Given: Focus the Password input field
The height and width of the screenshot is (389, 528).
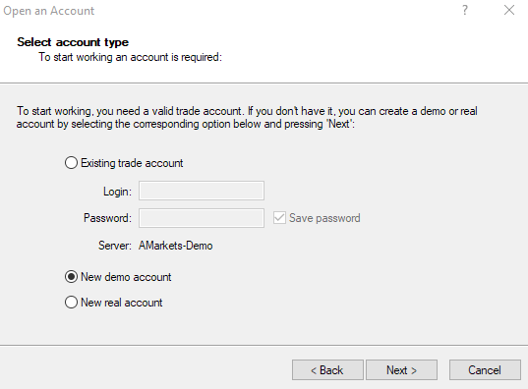Looking at the screenshot, I should coord(202,218).
